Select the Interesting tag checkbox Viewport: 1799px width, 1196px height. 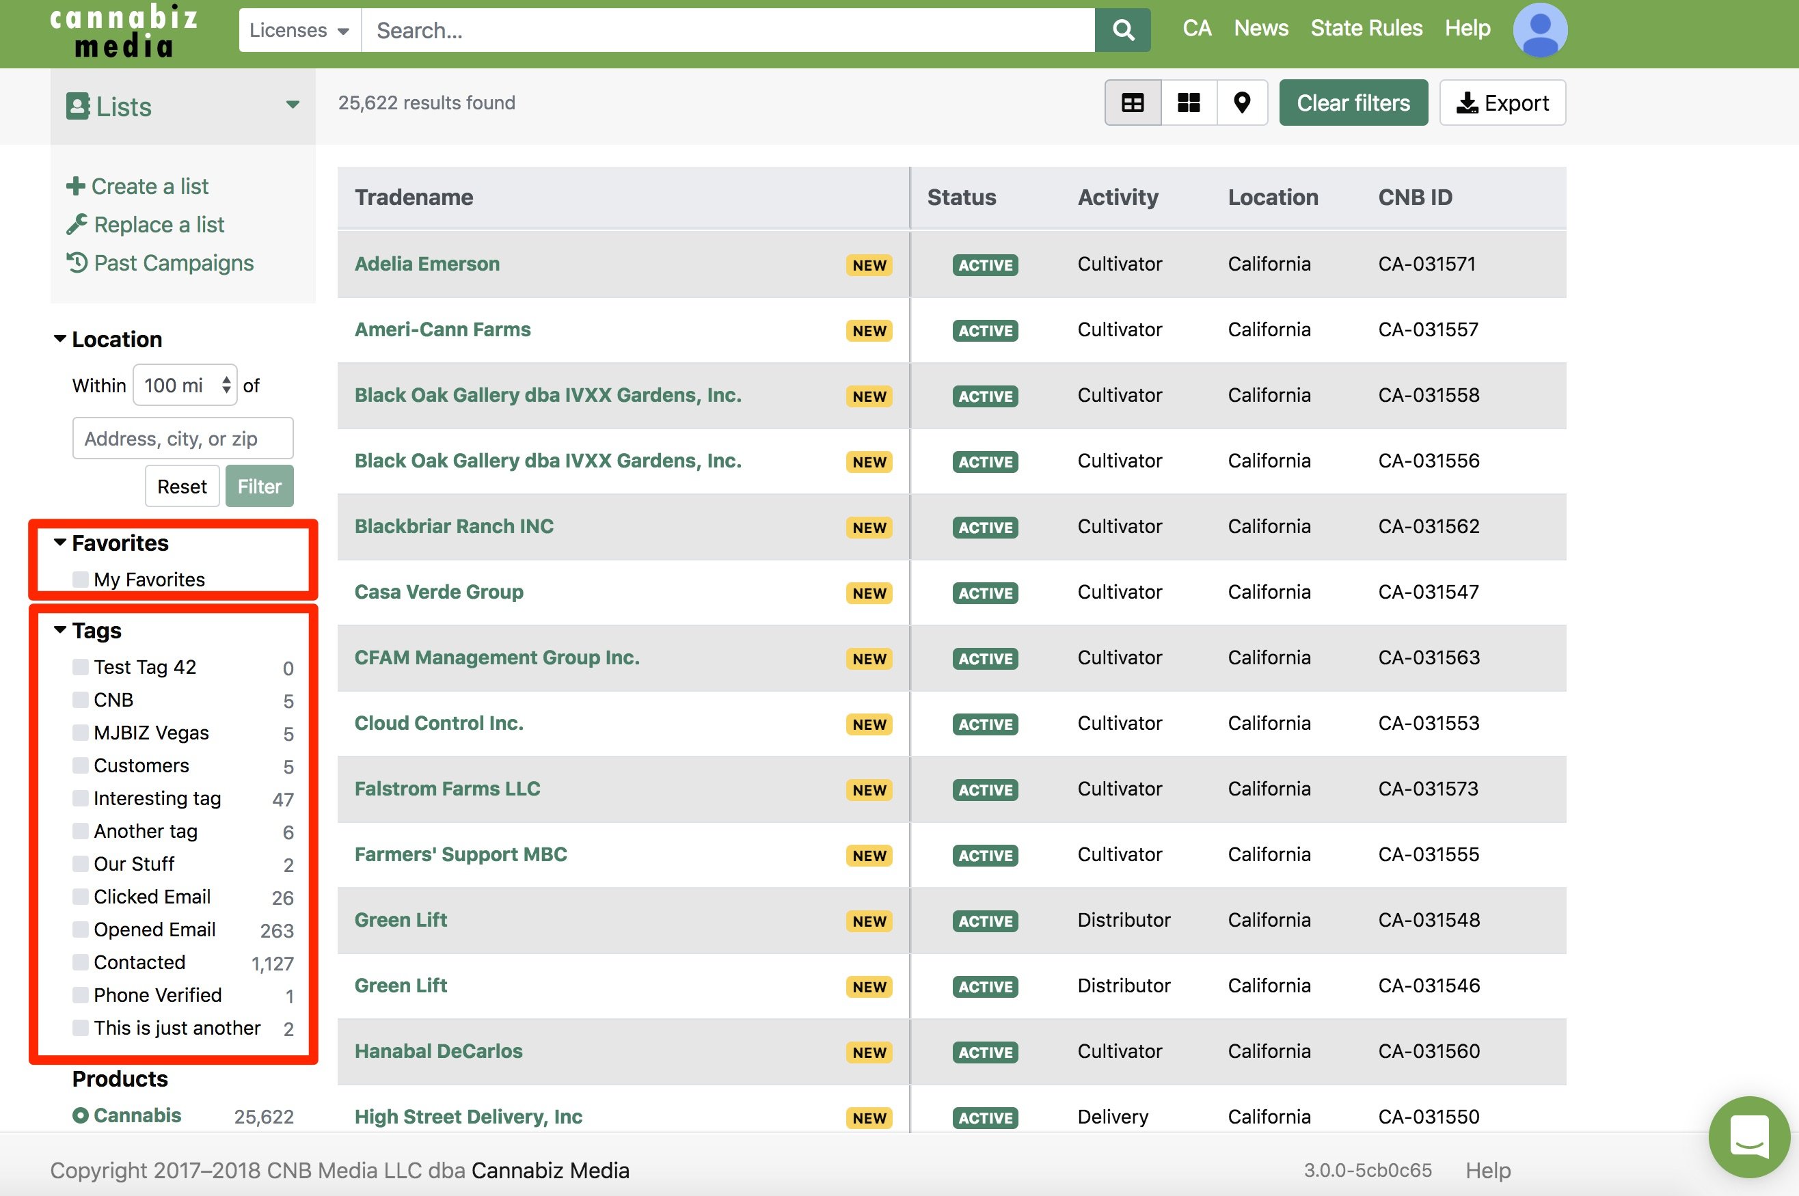(80, 798)
